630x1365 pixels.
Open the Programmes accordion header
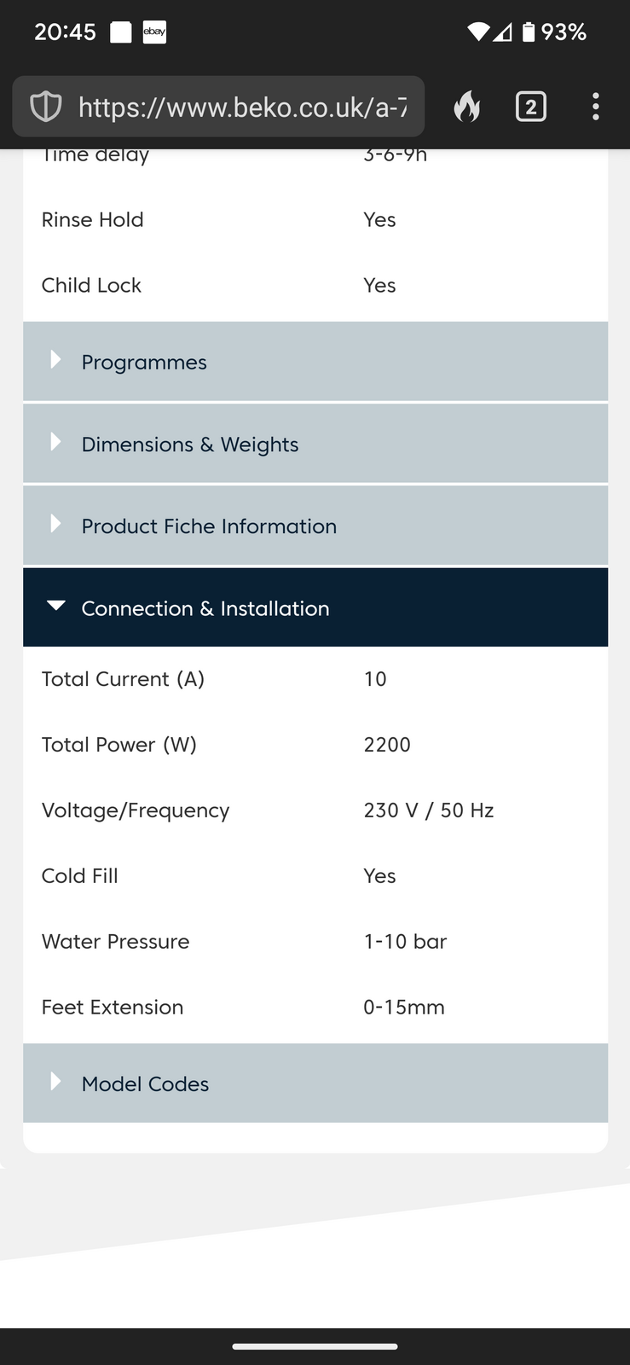coord(315,362)
